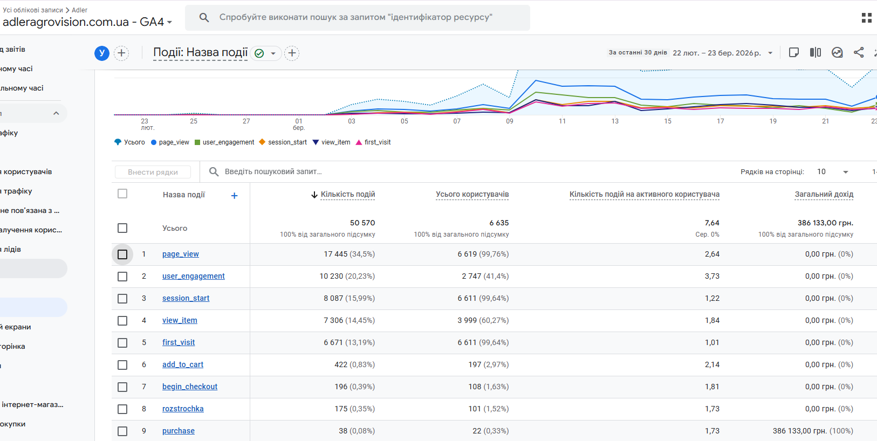The height and width of the screenshot is (441, 877).
Task: Add comparison with plus next to 'У' segment
Action: [x=121, y=53]
